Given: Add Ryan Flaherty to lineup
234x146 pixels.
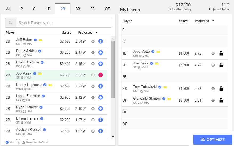Looking at the screenshot, I should point(100,109).
